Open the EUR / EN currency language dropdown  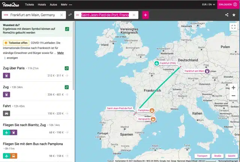click(x=208, y=4)
